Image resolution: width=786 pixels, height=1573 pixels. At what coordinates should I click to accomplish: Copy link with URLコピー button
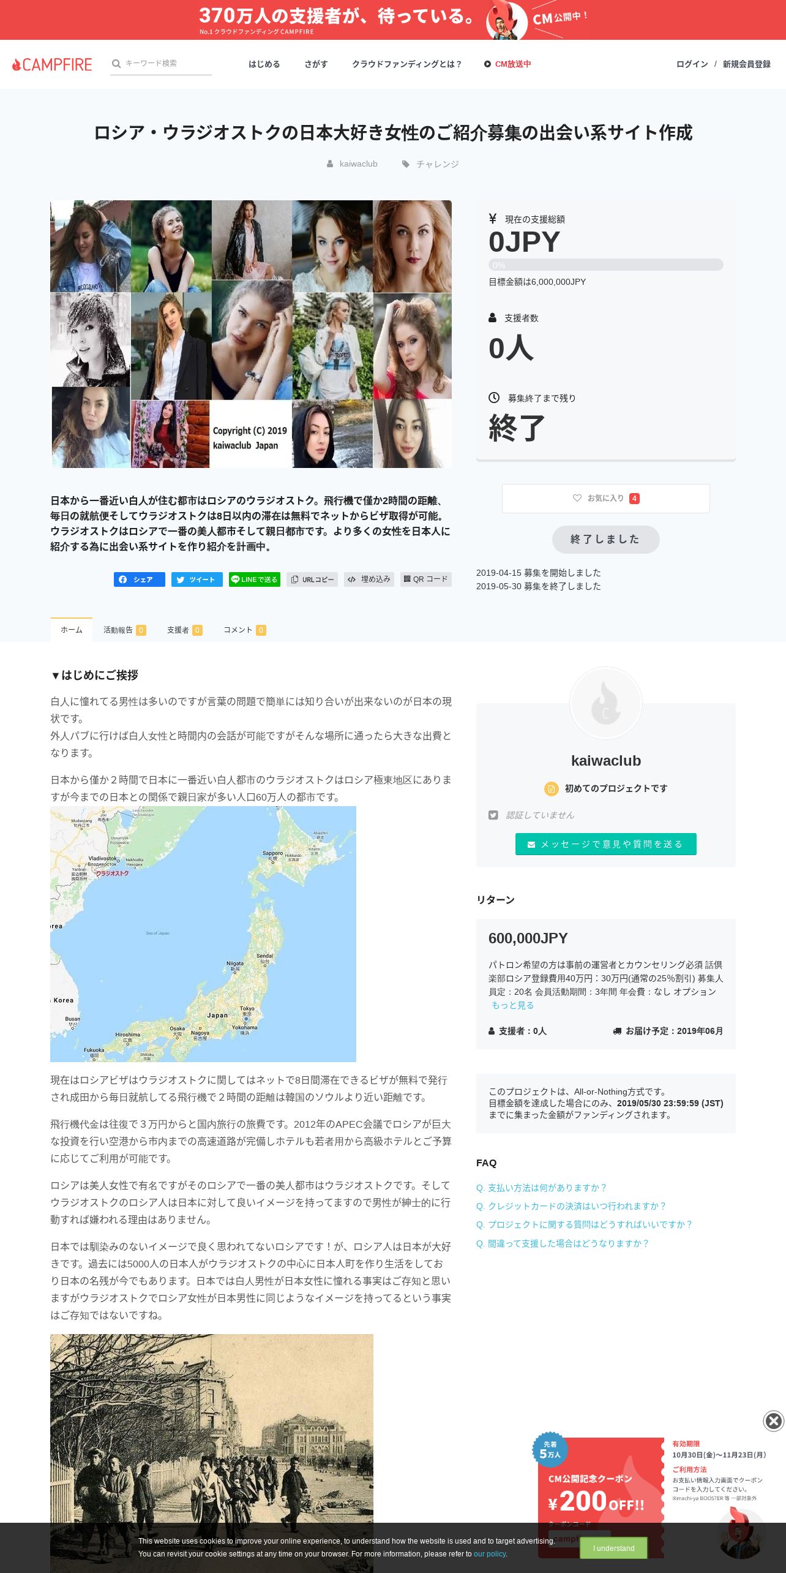pos(312,579)
